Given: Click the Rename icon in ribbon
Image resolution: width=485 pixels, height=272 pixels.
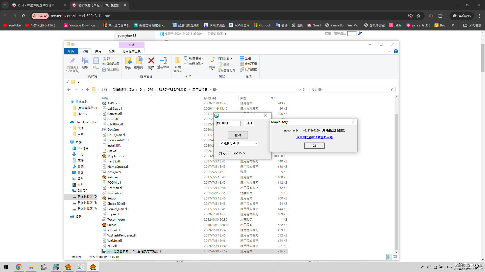Looking at the screenshot, I should [x=163, y=61].
